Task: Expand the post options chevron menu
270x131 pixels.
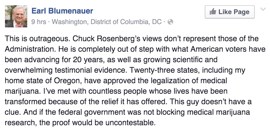Action: point(263,9)
